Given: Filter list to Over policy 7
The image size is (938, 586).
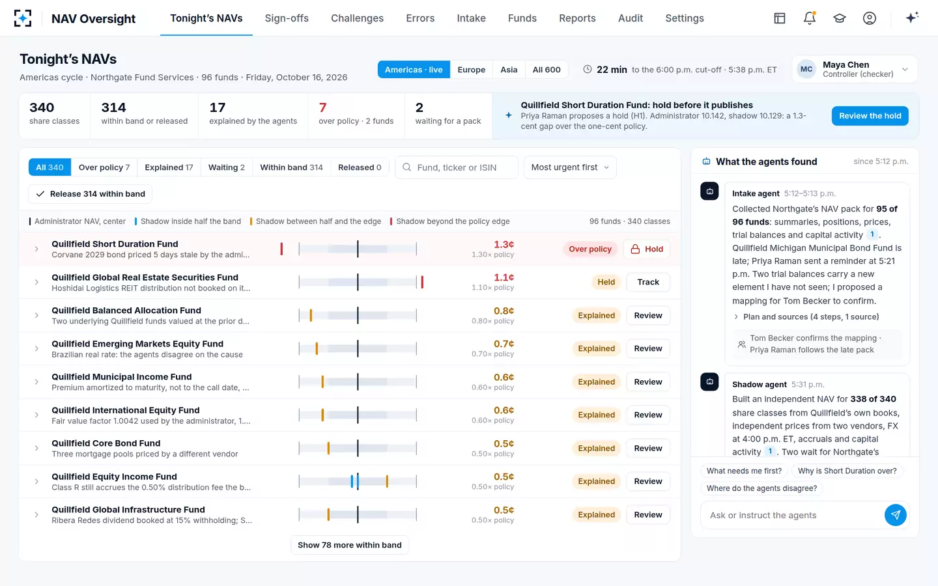Looking at the screenshot, I should pos(104,167).
